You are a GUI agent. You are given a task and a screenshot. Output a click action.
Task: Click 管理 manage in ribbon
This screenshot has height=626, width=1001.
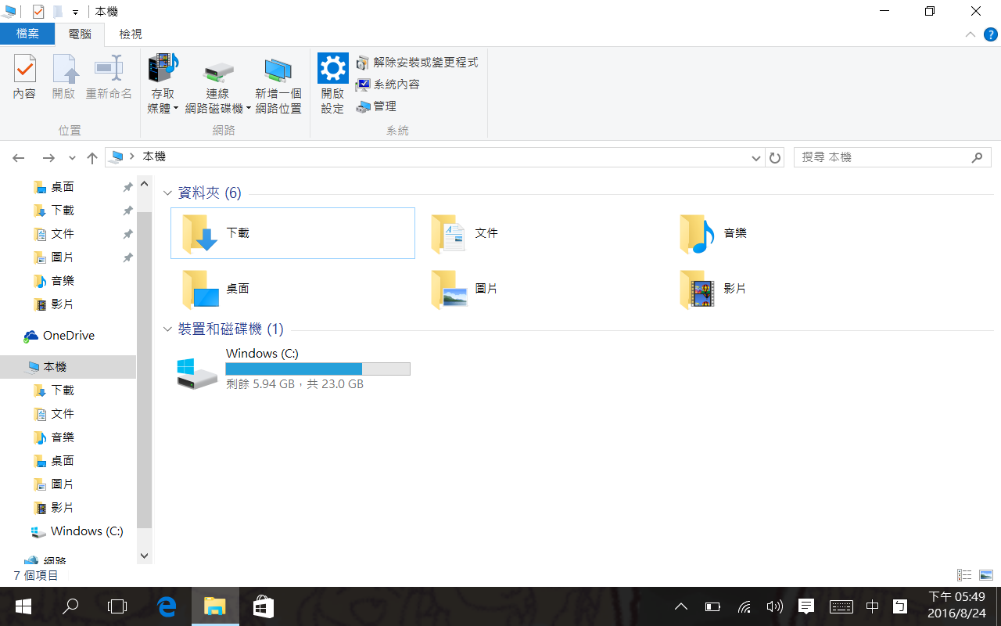[376, 106]
